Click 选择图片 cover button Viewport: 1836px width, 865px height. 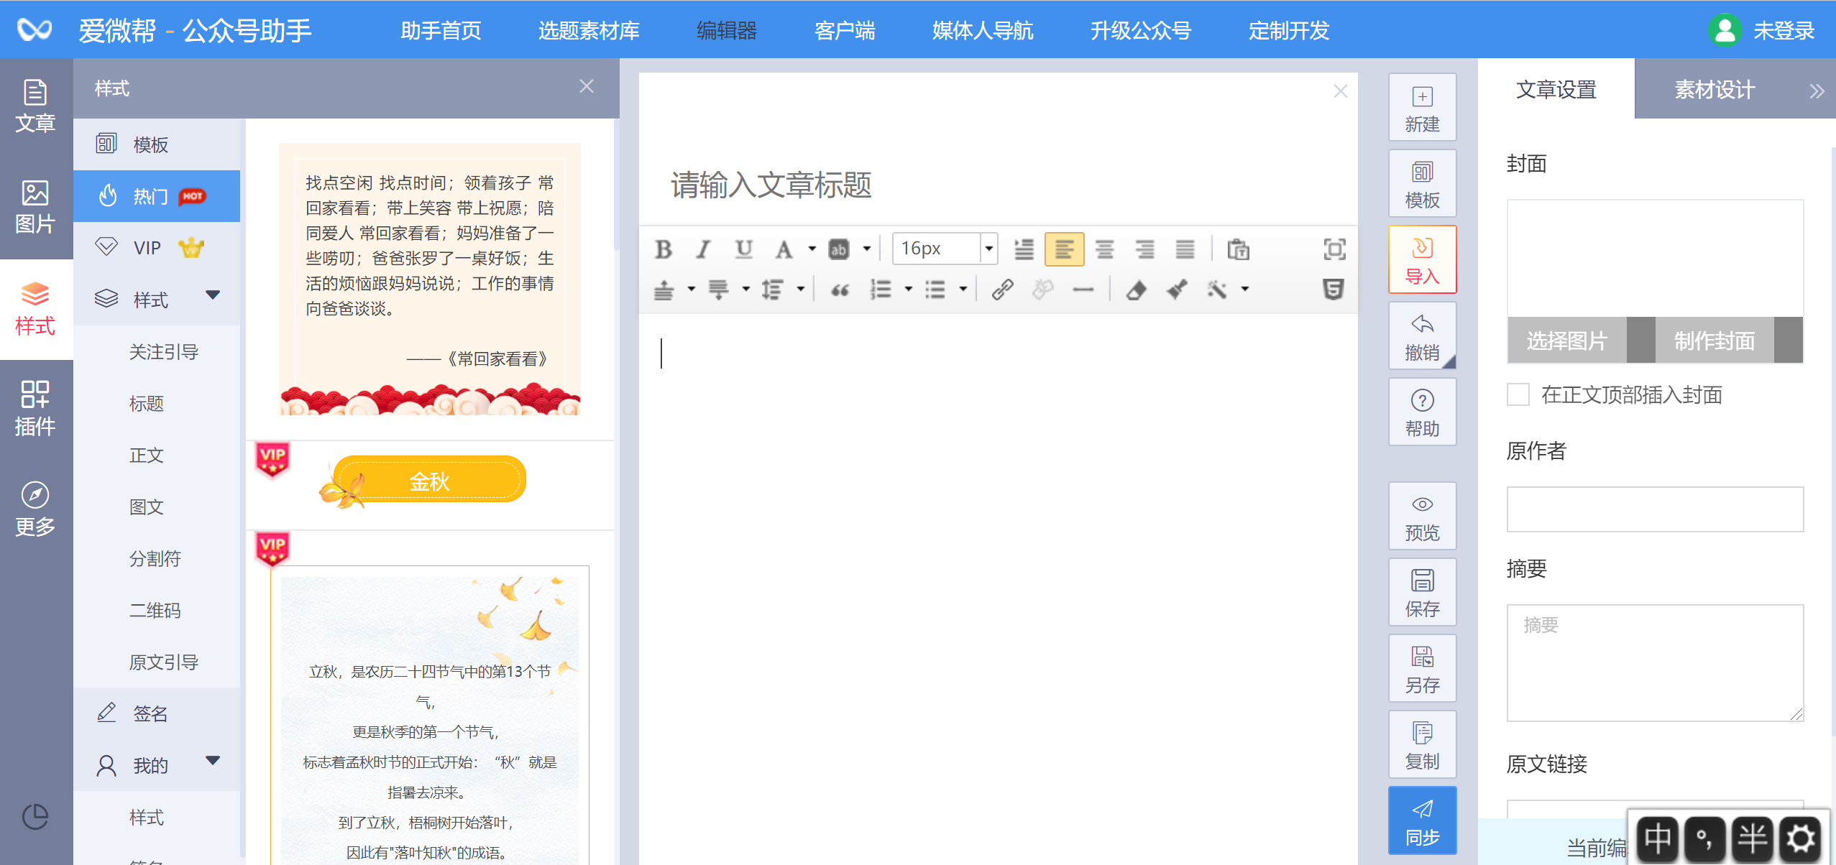coord(1567,341)
